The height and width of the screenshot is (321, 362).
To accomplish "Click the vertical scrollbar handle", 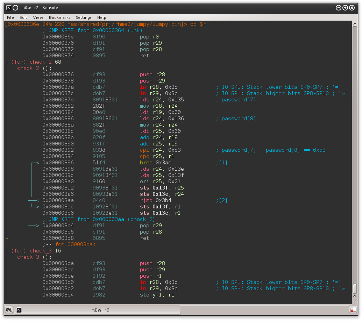I will (x=355, y=288).
